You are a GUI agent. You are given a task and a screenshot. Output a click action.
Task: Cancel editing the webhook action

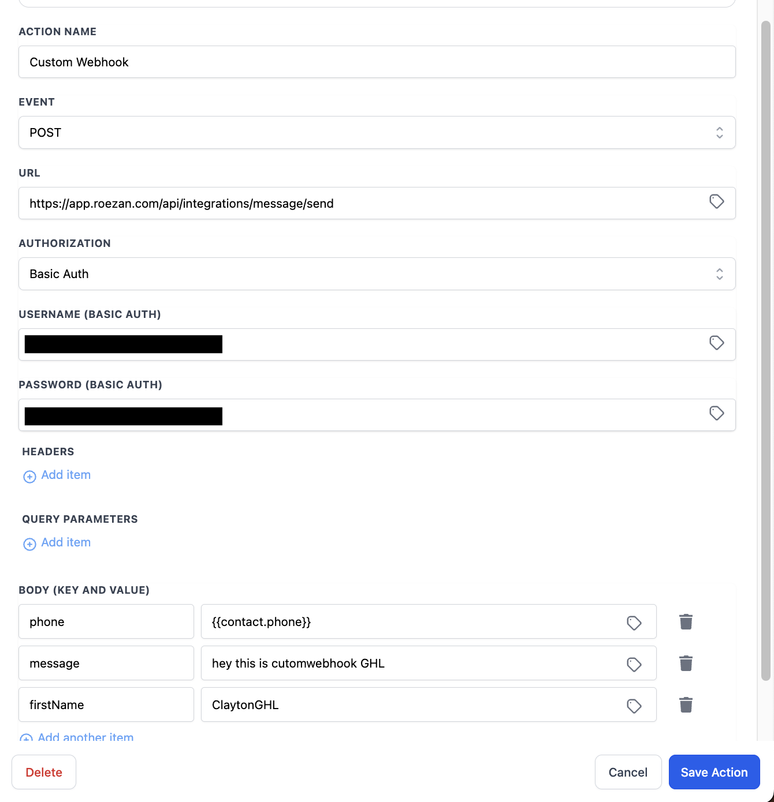(x=628, y=772)
